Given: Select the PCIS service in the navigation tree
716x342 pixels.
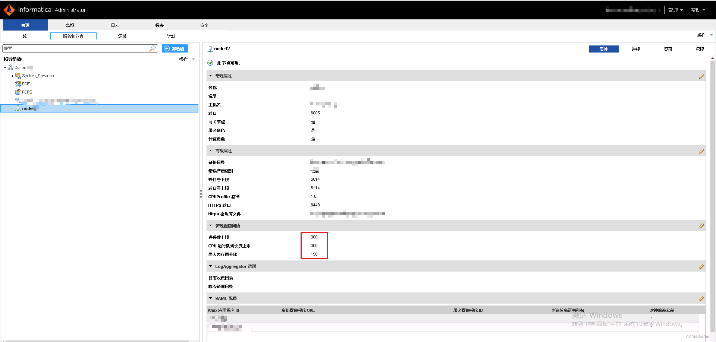Looking at the screenshot, I should point(26,83).
